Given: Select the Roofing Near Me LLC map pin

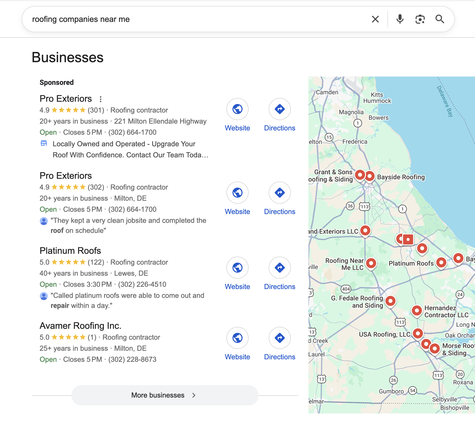Looking at the screenshot, I should point(371,263).
